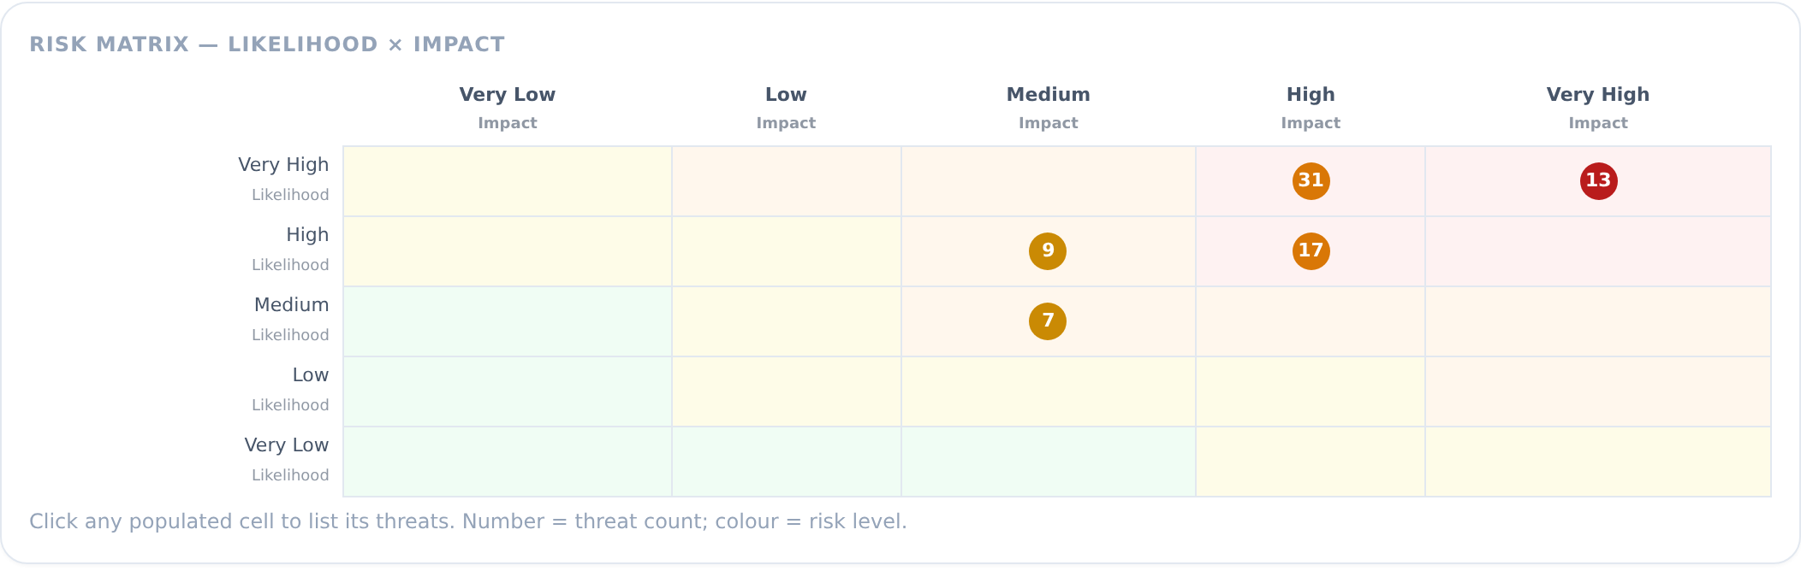
Task: Click the orange badge with 31 threats
Action: (x=1311, y=181)
